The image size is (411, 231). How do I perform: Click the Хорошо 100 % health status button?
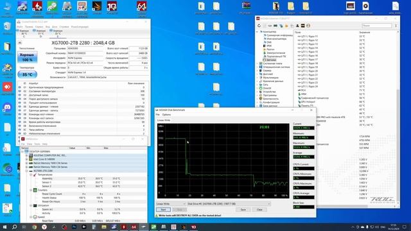[27, 57]
